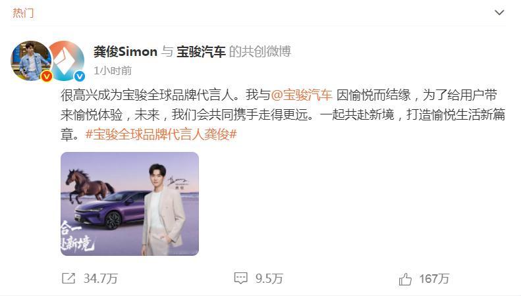Click the 热门 hot label
Image resolution: width=521 pixels, height=296 pixels.
23,13
